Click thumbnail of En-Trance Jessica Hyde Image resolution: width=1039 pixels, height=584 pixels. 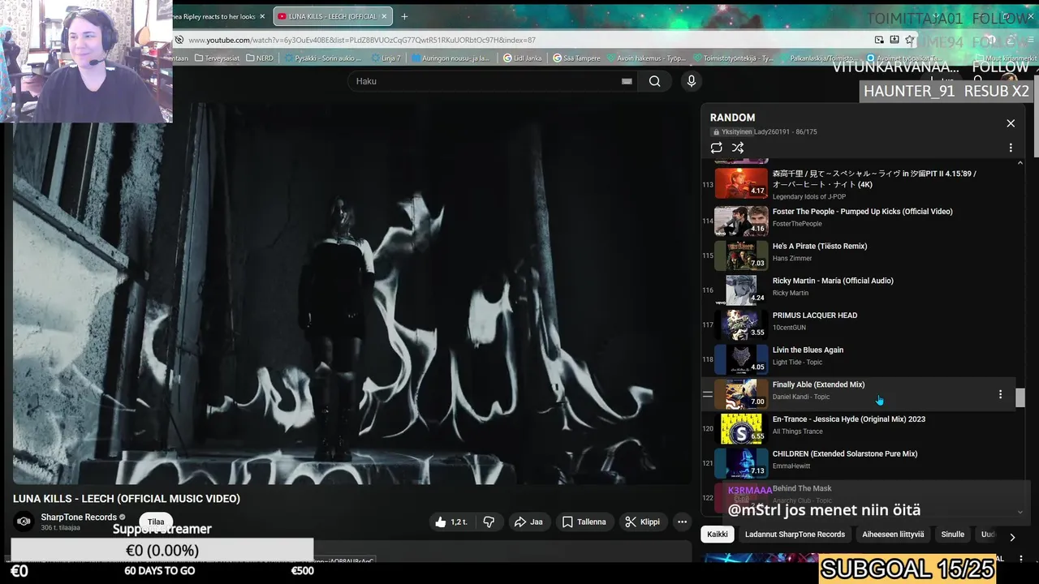click(x=741, y=427)
